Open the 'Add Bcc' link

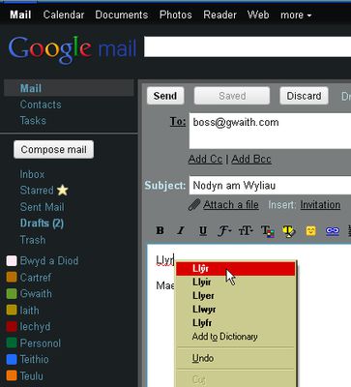(x=251, y=159)
